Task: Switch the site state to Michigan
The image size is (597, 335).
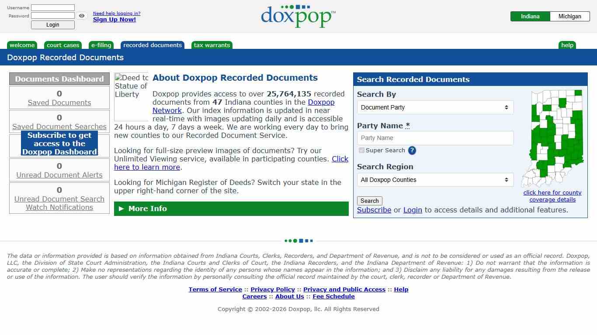Action: 570,16
